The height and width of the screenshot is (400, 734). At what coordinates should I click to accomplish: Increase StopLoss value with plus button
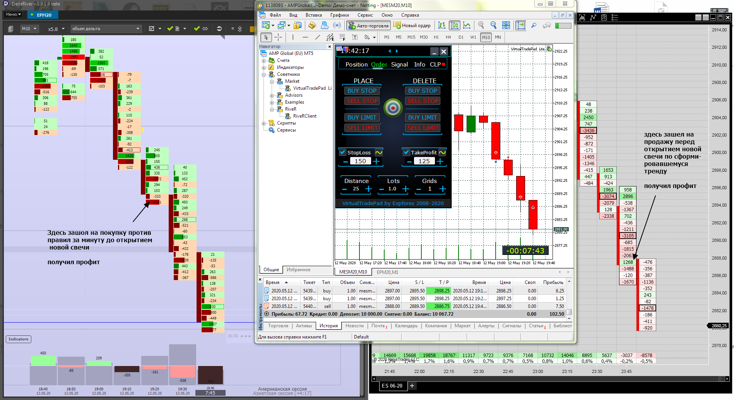(x=376, y=161)
